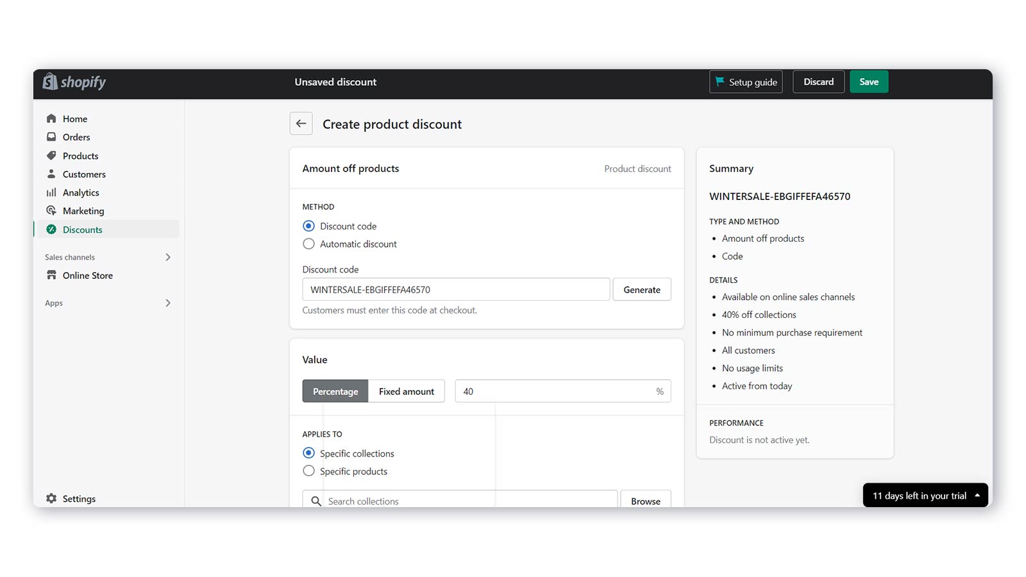Click the '40% off collections' summary line
The image size is (1026, 577).
759,315
